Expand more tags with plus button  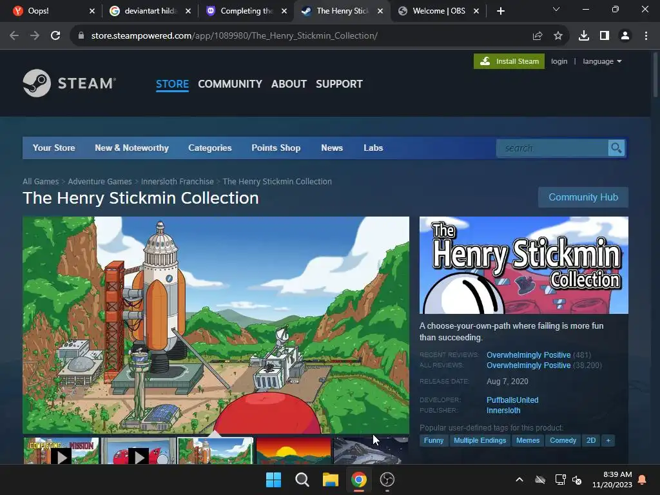pyautogui.click(x=608, y=441)
